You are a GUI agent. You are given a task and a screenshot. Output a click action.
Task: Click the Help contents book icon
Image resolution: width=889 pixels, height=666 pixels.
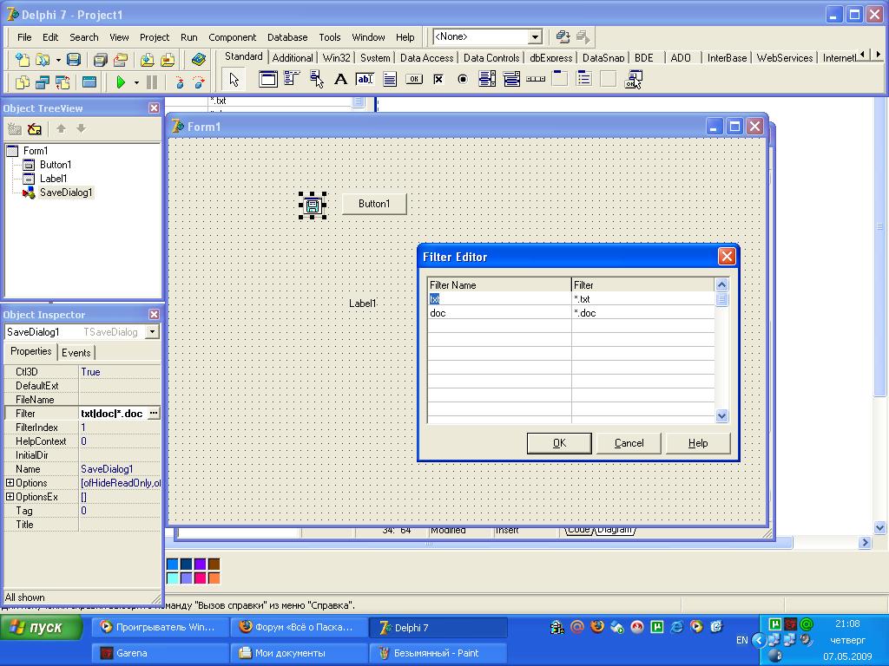click(199, 60)
